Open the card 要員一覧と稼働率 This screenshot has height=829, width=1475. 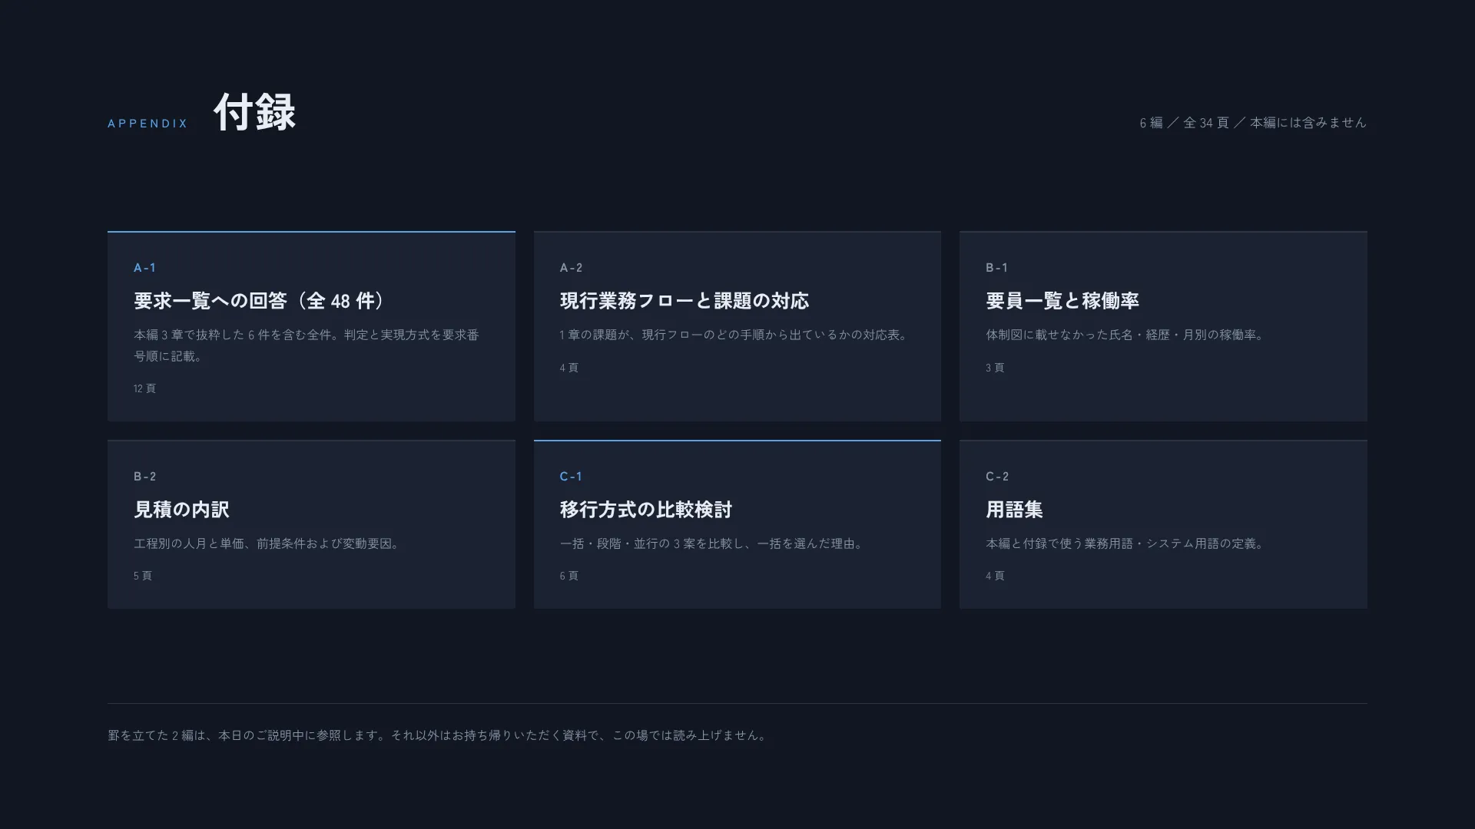coord(1163,326)
